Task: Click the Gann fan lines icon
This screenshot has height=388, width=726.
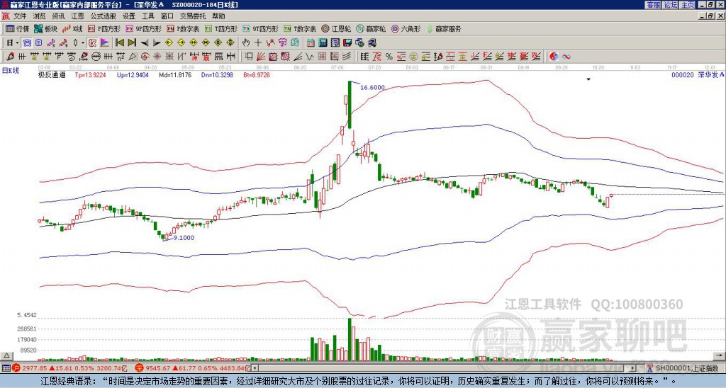Action: [x=262, y=57]
